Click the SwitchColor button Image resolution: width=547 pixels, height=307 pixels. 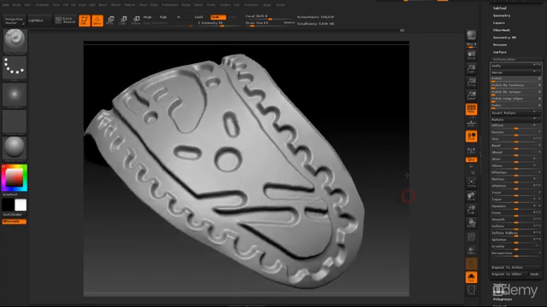click(15, 215)
